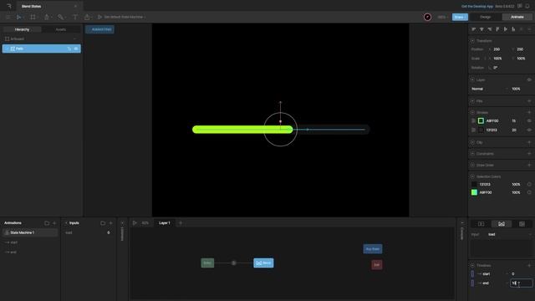
Task: Open 131313 stroke color swatch
Action: pyautogui.click(x=481, y=130)
